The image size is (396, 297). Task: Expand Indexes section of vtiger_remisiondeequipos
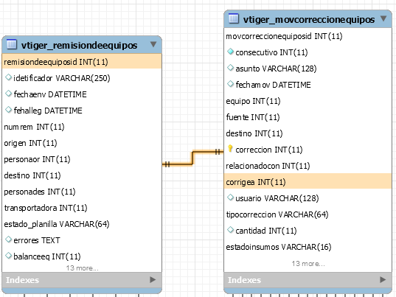pos(153,279)
